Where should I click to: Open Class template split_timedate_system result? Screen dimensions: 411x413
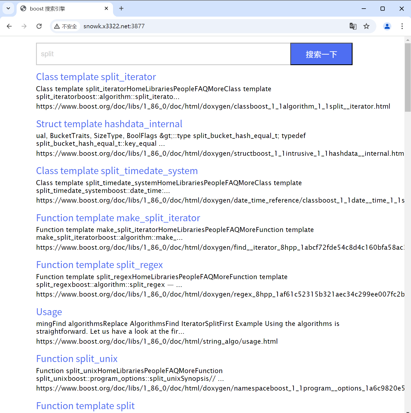(x=117, y=171)
